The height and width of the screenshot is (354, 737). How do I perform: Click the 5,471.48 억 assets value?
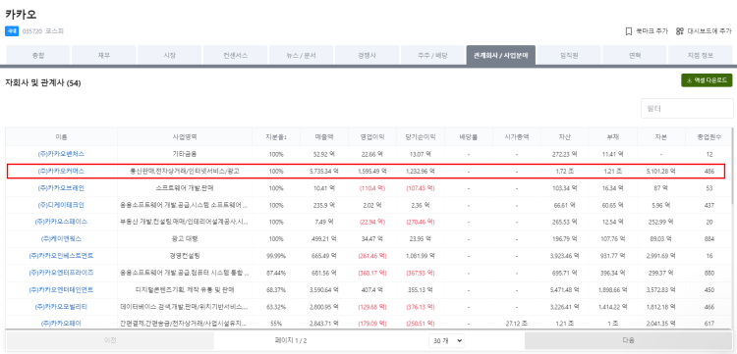pos(564,289)
